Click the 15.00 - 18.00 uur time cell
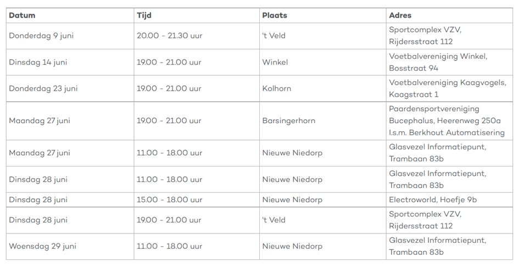Viewport: 519px width, 267px height. tap(169, 200)
